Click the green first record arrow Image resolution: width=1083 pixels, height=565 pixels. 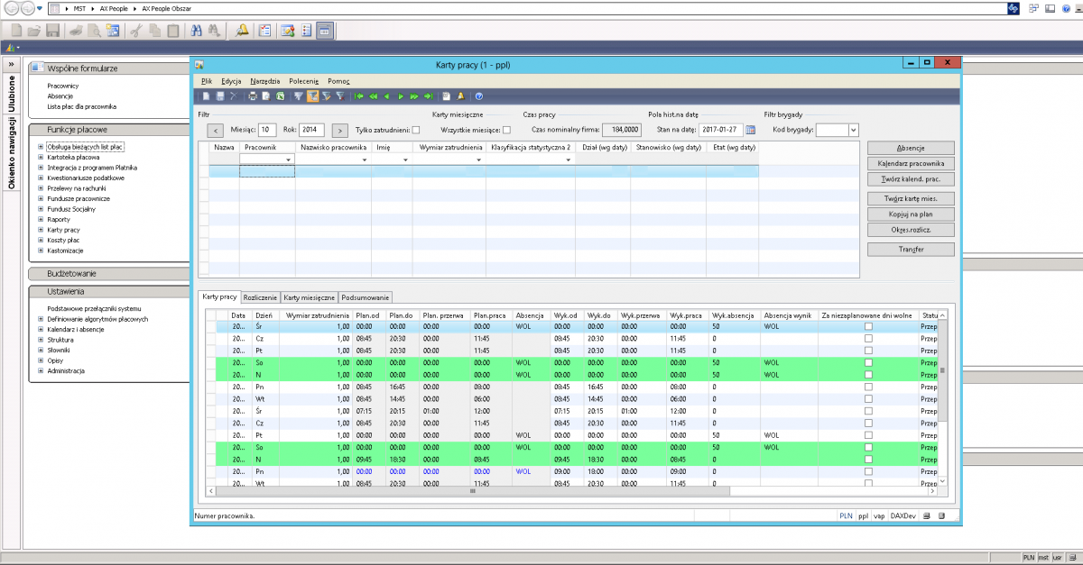coord(360,96)
